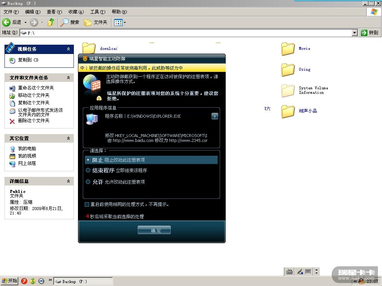
Task: Click 移动这个文件夹 link
Action: coord(34,95)
